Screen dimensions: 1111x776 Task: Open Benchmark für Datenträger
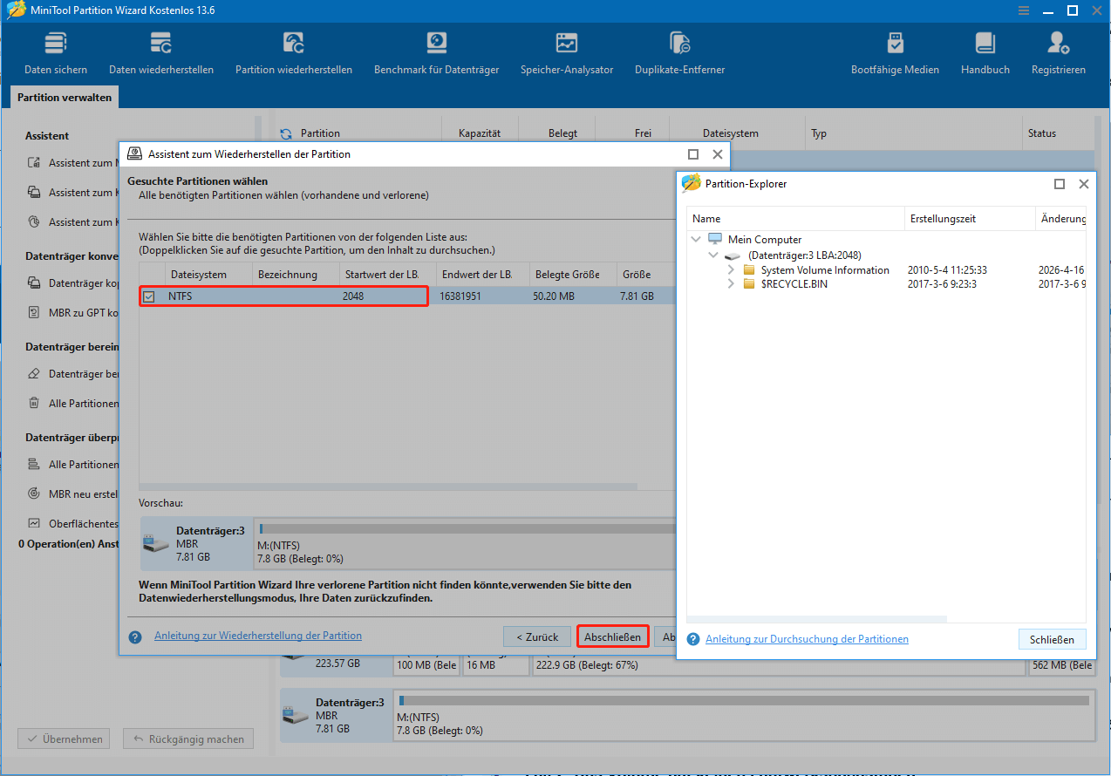[x=436, y=53]
